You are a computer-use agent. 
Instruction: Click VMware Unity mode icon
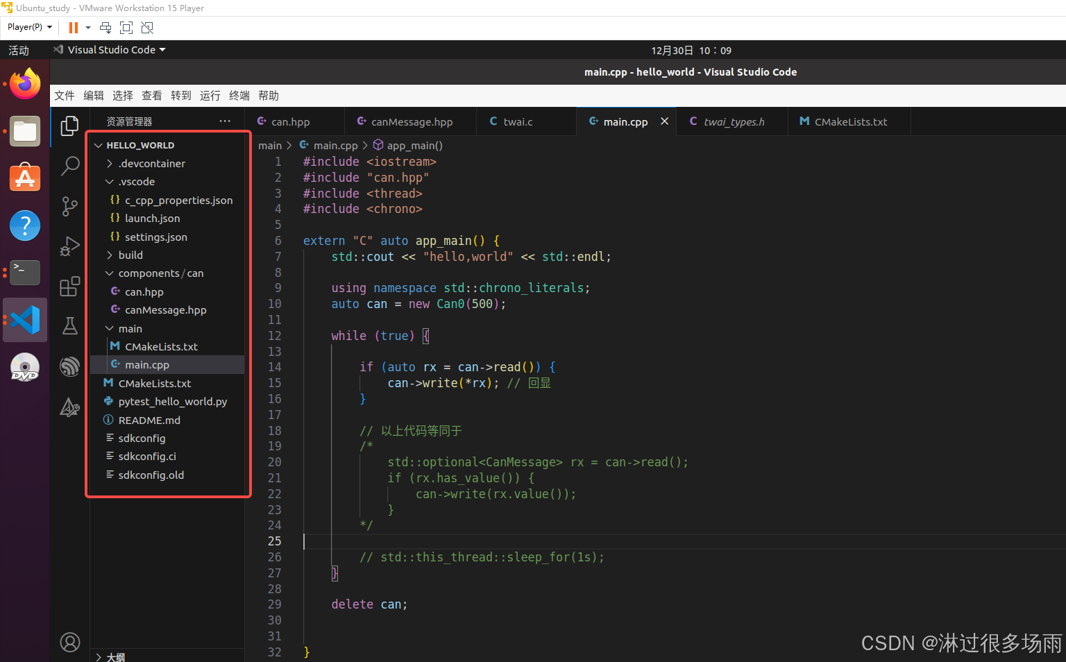[147, 28]
